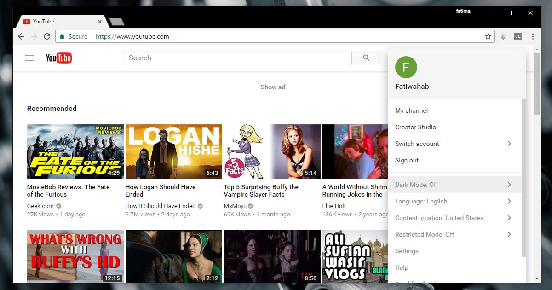Viewport: 552px width, 290px height.
Task: Click the JL extension icon
Action: (x=518, y=36)
